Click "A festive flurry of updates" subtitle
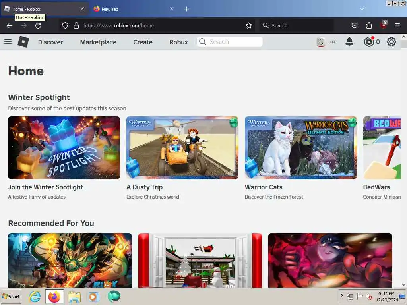407x305 pixels. click(x=37, y=197)
